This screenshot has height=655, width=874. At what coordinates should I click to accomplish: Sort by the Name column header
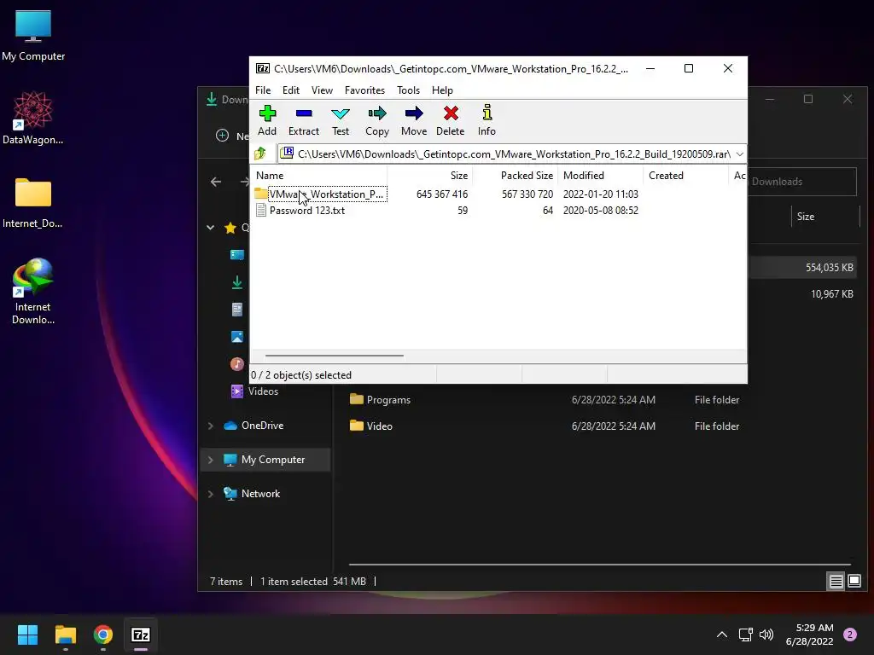[318, 176]
